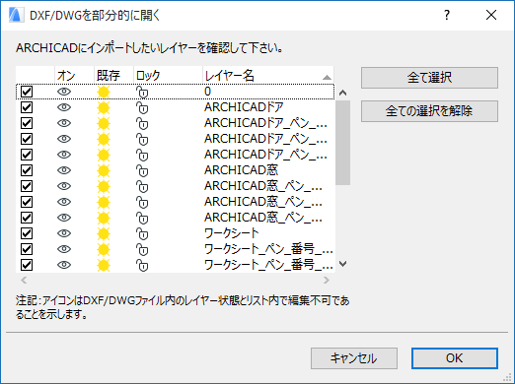The image size is (515, 384).
Task: Click the 全ての選択を解除 button
Action: tap(429, 111)
